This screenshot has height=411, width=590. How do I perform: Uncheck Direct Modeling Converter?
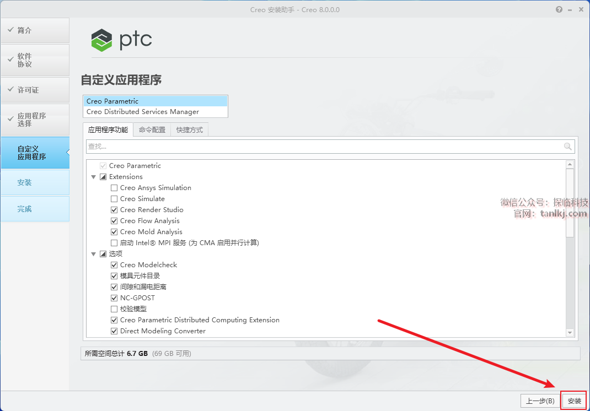point(114,331)
